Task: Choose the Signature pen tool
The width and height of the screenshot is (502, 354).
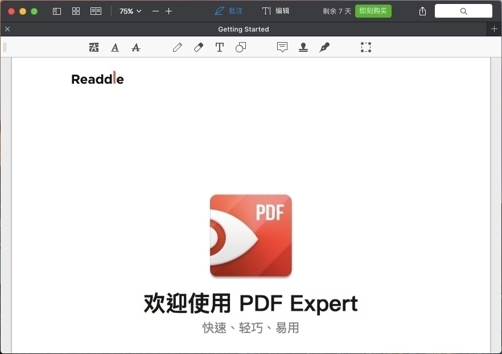Action: pos(324,47)
